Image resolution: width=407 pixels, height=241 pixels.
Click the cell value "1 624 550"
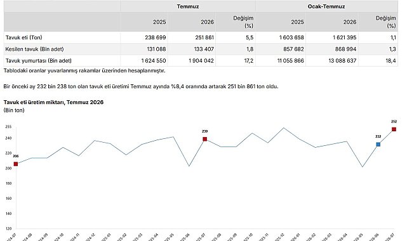point(154,61)
